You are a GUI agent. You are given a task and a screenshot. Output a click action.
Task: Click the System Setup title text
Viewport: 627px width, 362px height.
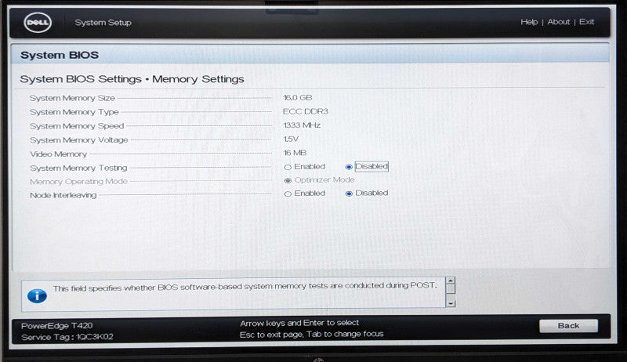click(103, 23)
